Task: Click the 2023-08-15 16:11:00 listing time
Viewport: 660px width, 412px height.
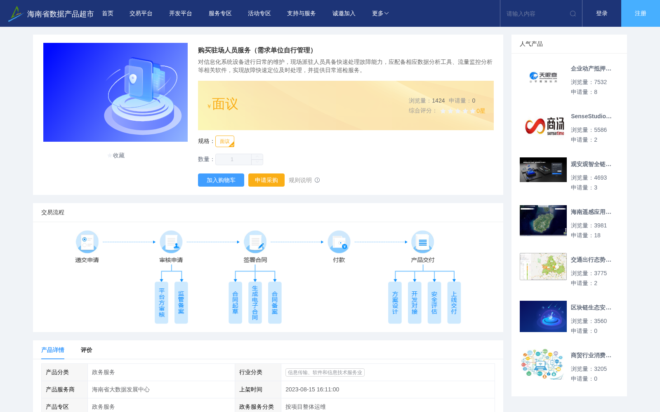Action: click(312, 389)
